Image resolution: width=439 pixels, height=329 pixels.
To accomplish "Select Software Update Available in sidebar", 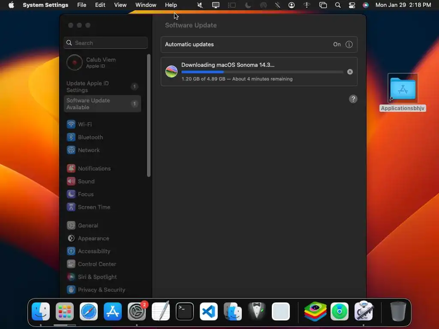I will 102,104.
